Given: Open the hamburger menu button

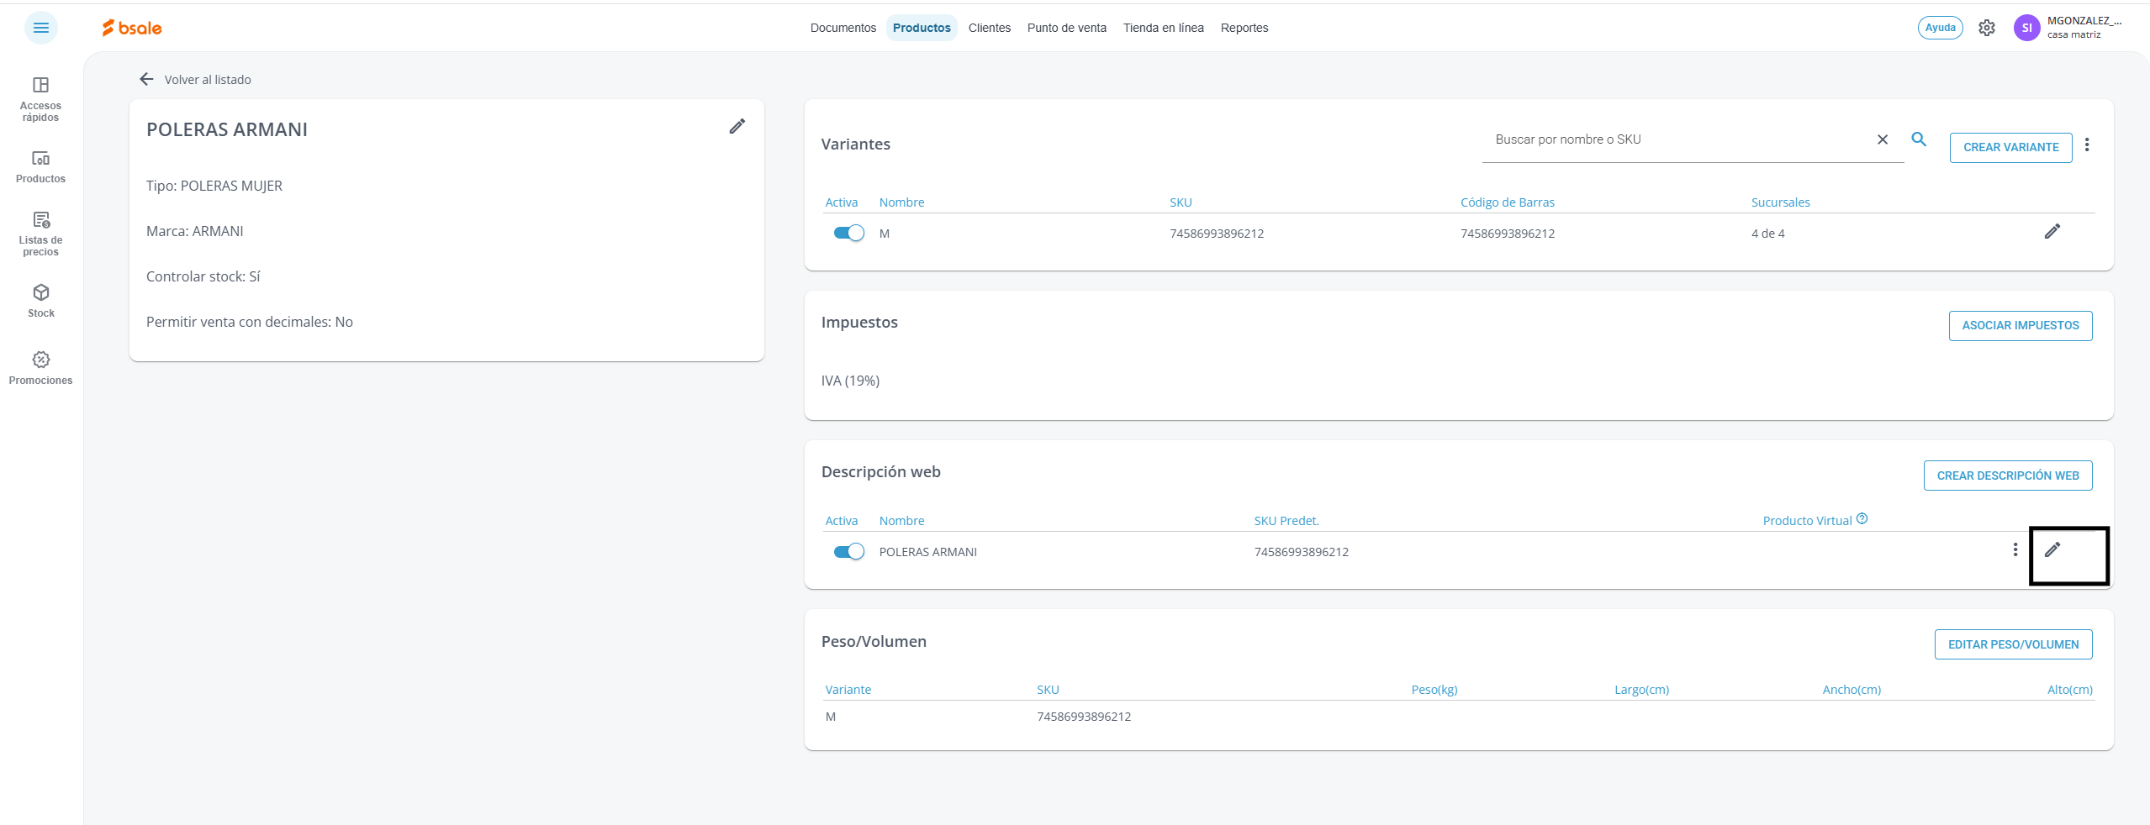Looking at the screenshot, I should pyautogui.click(x=40, y=28).
